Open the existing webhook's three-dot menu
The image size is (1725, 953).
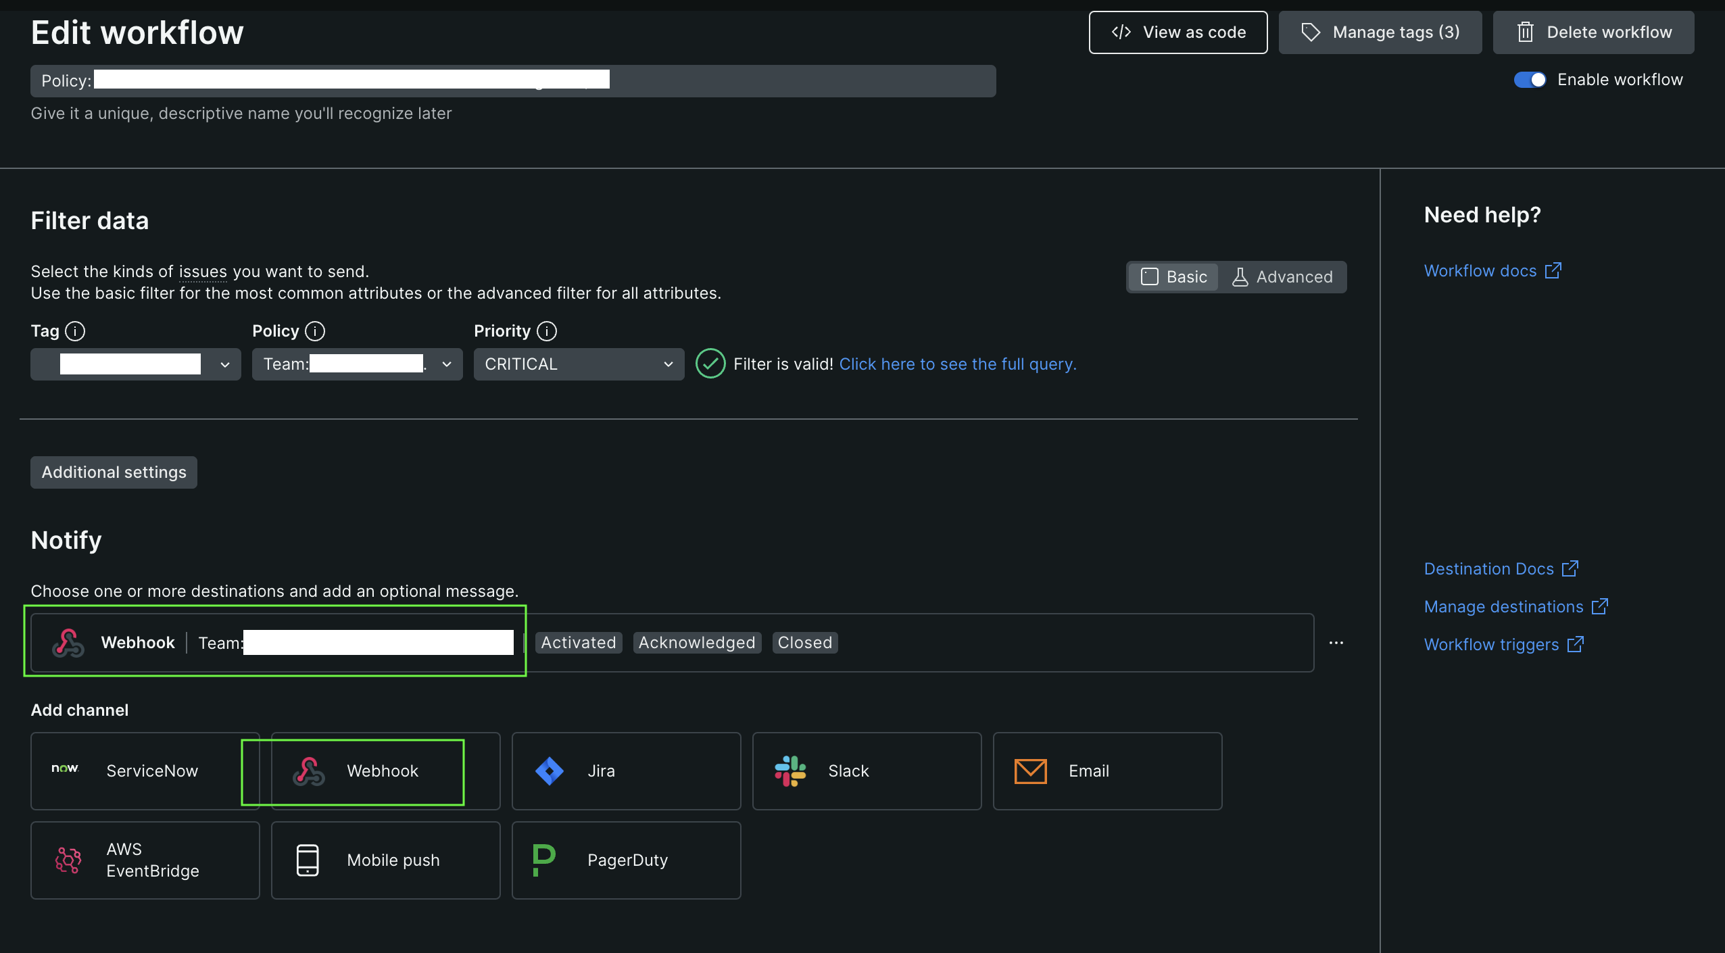point(1336,643)
